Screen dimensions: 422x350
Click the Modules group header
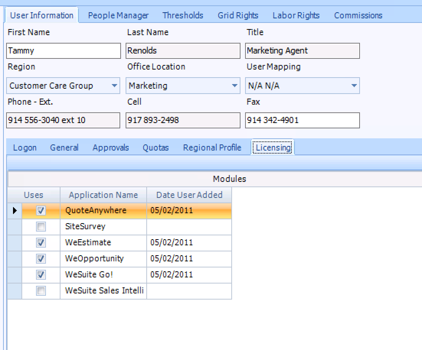[229, 179]
